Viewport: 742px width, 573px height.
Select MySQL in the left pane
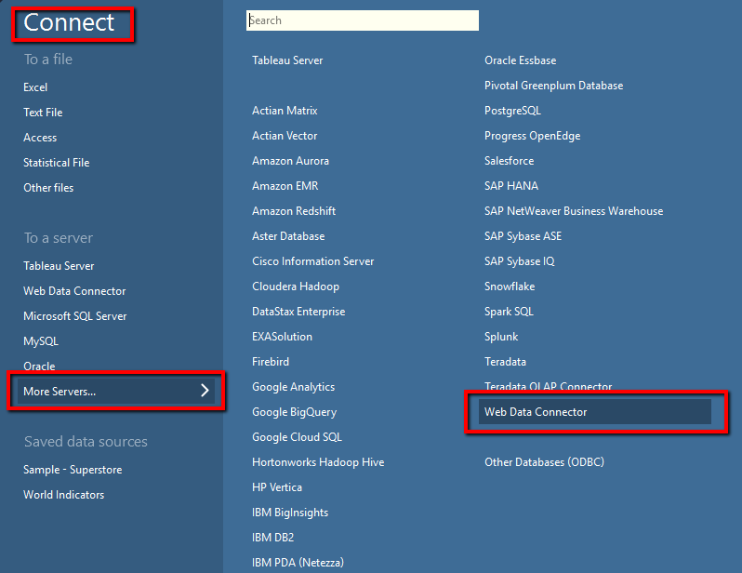41,341
